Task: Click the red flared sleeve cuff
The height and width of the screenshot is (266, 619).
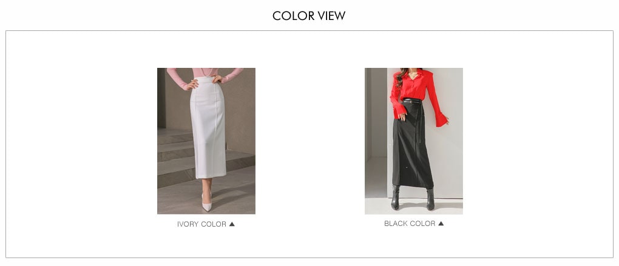Action: point(442,119)
